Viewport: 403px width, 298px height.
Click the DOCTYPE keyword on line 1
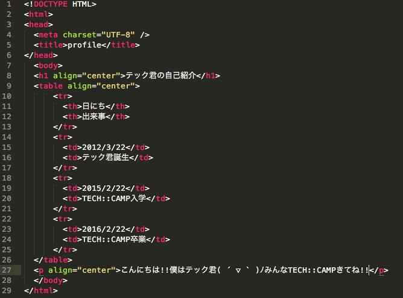click(x=51, y=4)
